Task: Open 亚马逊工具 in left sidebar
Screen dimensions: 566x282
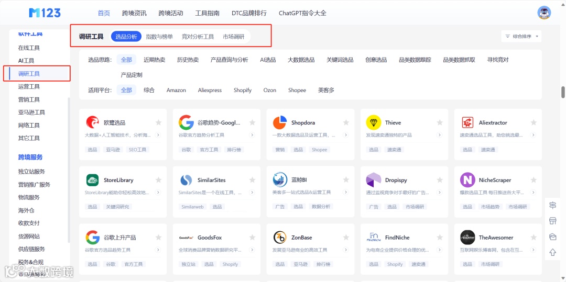Action: (x=32, y=112)
